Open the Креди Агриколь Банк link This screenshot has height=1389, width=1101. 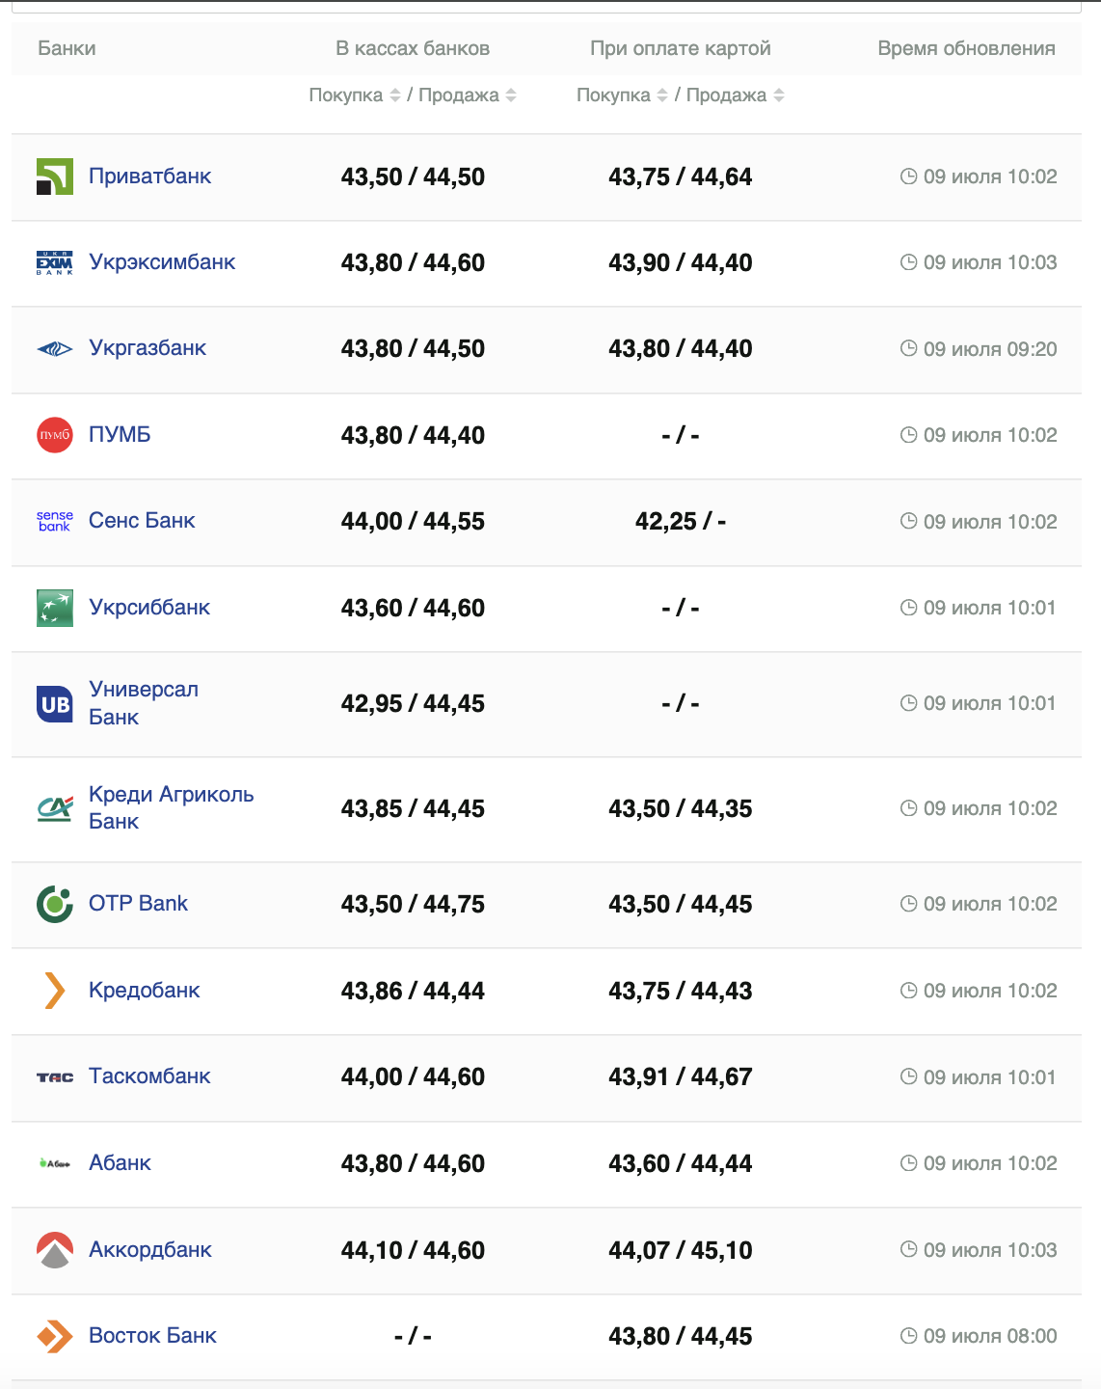click(x=171, y=807)
